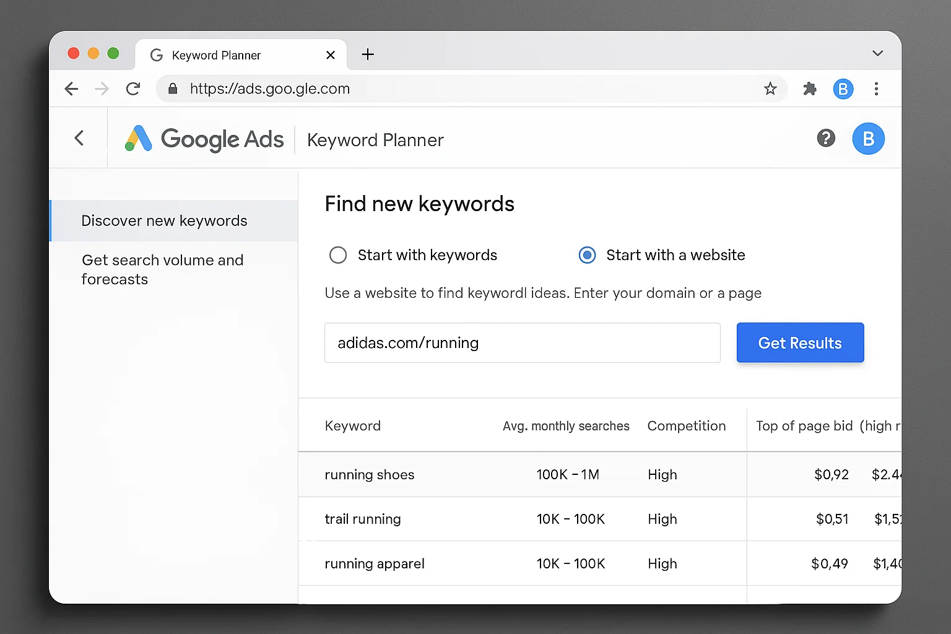Expand the browser tab search chevron
951x634 pixels.
877,53
